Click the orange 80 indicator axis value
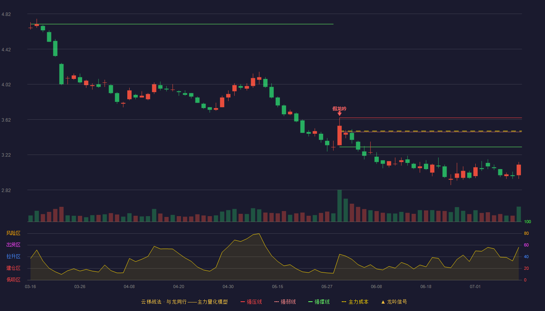The image size is (545, 311). pos(526,233)
